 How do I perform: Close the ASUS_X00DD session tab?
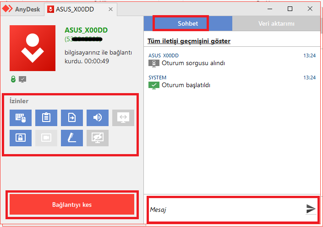coord(110,9)
